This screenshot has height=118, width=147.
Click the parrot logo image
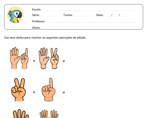click(x=15, y=15)
